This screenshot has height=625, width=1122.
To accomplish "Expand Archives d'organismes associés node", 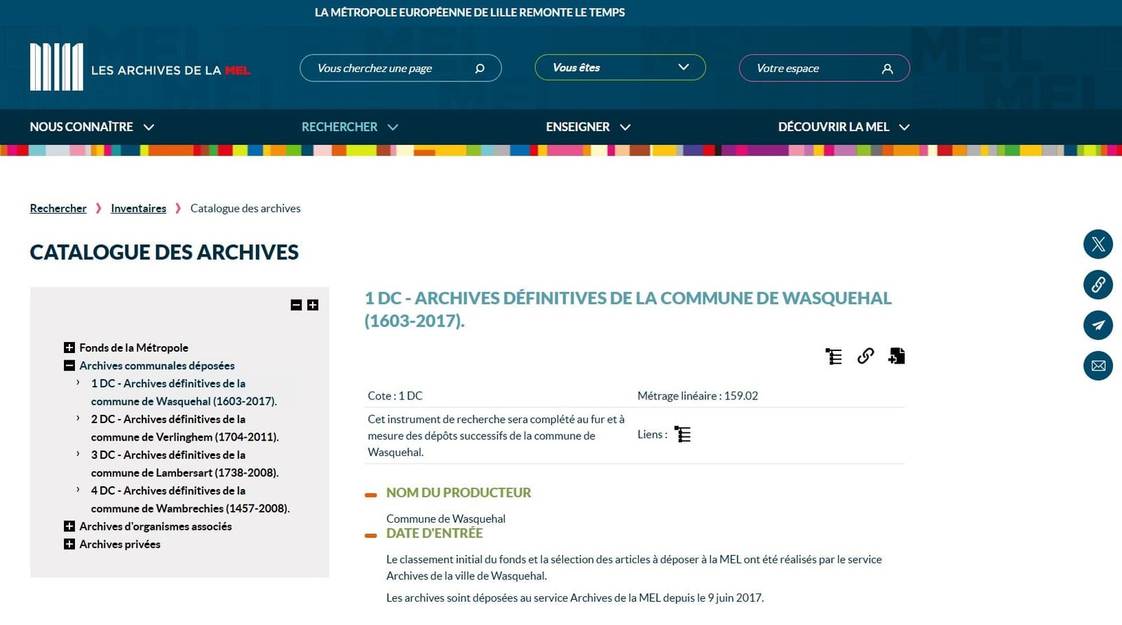I will pos(69,526).
